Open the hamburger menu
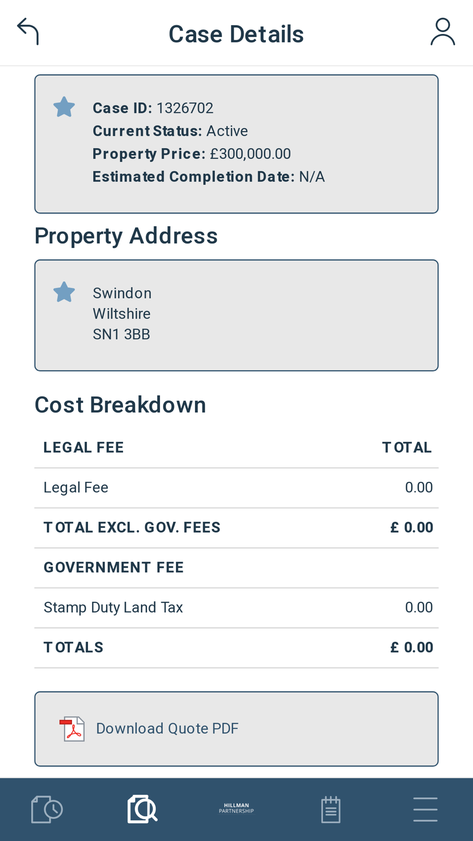473x841 pixels. 425,809
